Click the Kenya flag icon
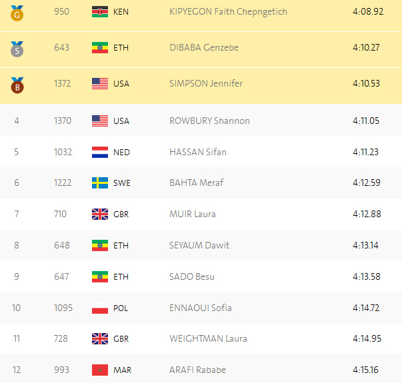The width and height of the screenshot is (402, 383). pos(99,12)
